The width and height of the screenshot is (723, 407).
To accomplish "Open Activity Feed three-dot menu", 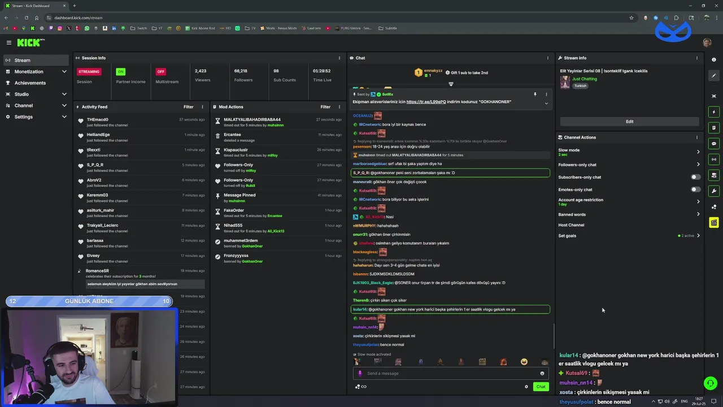I will click(x=202, y=107).
